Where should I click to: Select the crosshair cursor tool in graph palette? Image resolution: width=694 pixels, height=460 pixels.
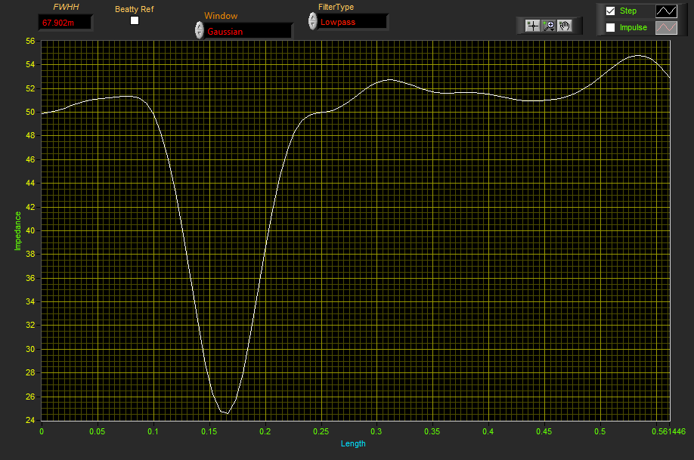click(x=532, y=26)
